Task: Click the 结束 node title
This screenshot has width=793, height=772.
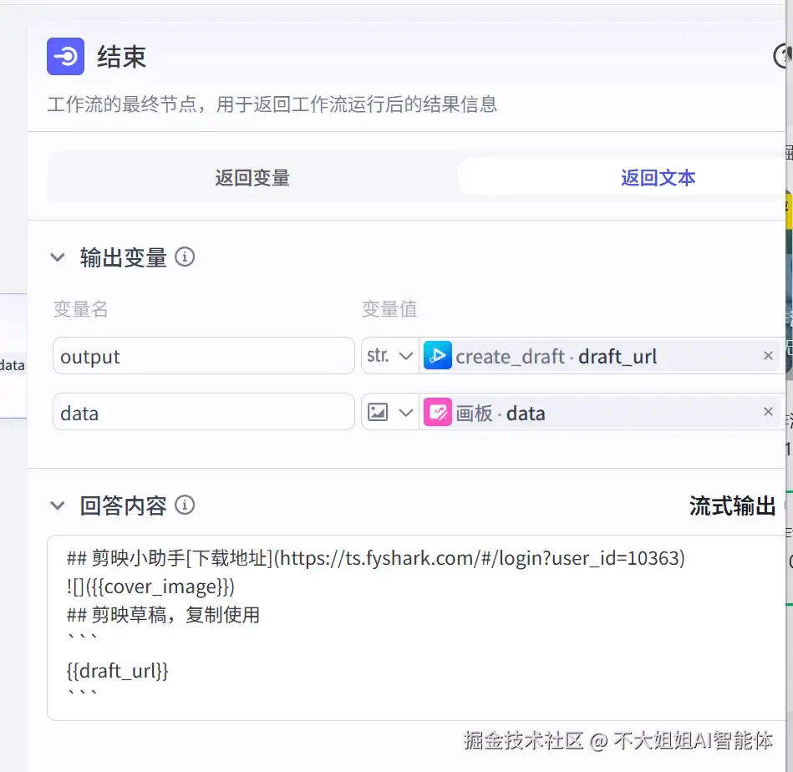Action: [x=121, y=57]
